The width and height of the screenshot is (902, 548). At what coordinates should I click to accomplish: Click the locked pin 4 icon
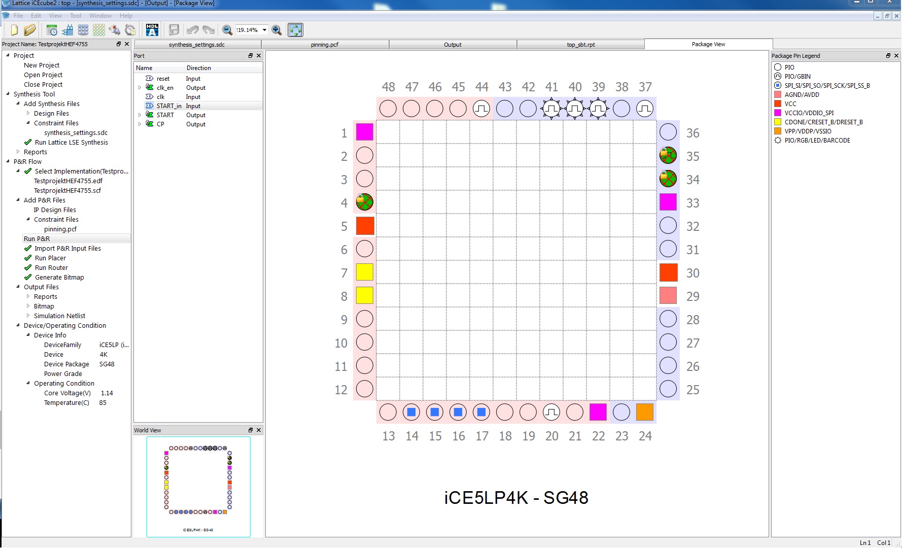(x=364, y=202)
